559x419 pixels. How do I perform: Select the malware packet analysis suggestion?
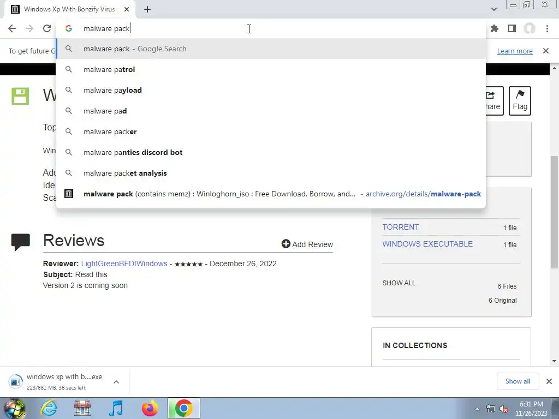pos(271,173)
